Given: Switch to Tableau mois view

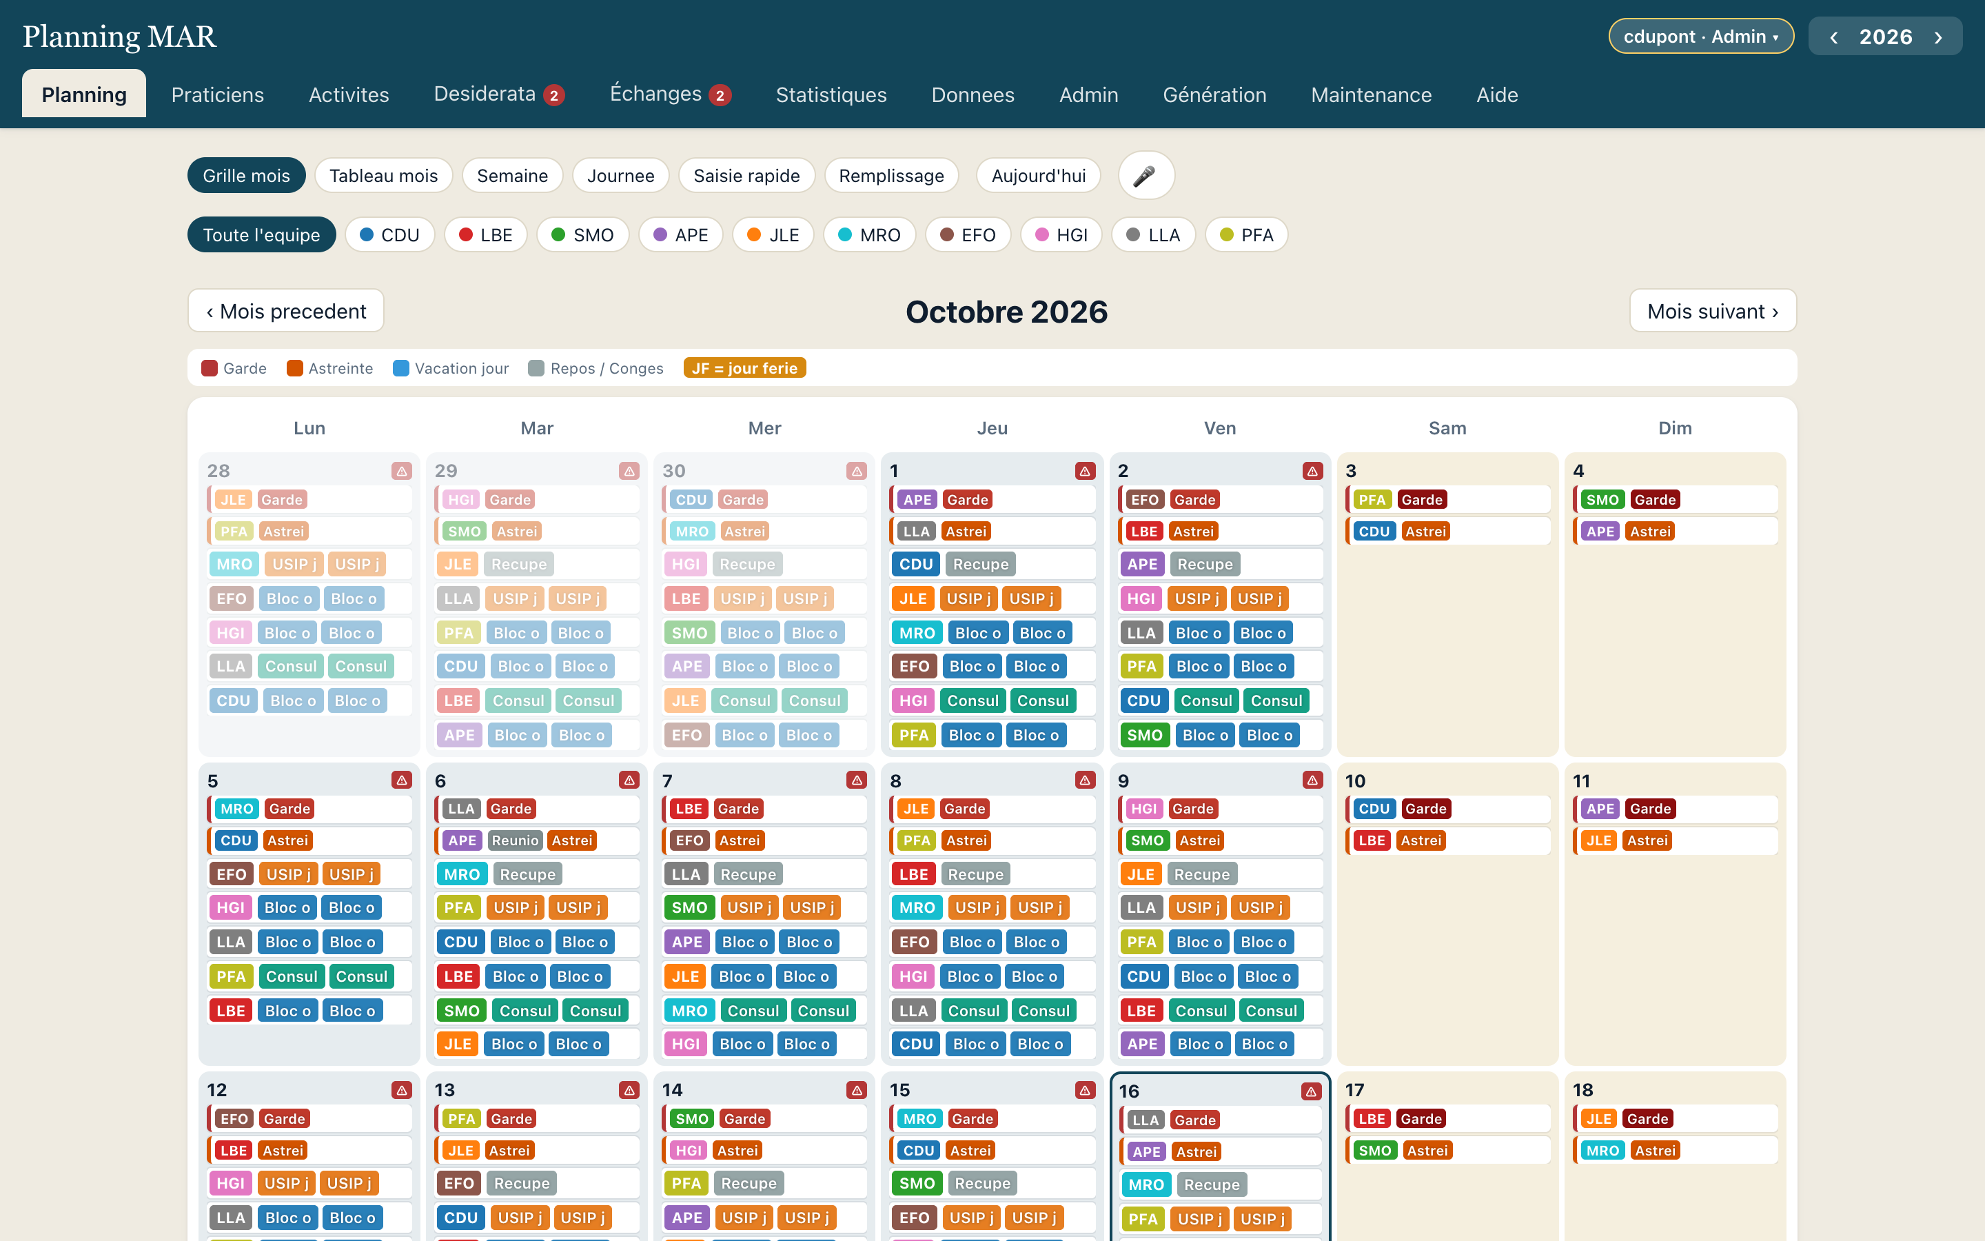Looking at the screenshot, I should pyautogui.click(x=383, y=176).
